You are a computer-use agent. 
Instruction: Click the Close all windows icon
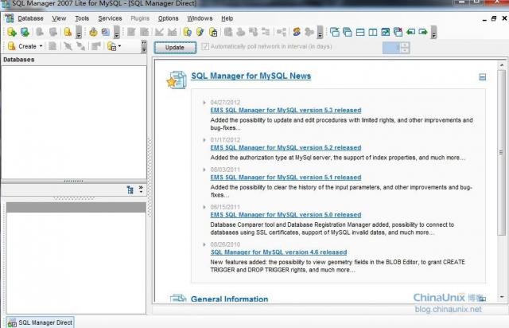(x=398, y=32)
